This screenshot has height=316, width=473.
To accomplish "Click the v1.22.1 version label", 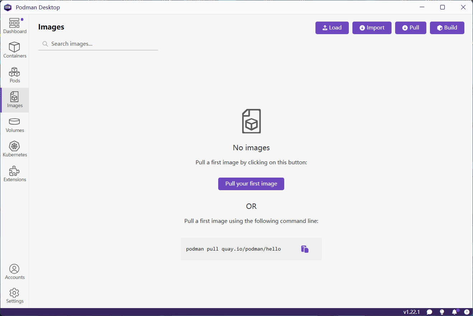I will tap(412, 312).
